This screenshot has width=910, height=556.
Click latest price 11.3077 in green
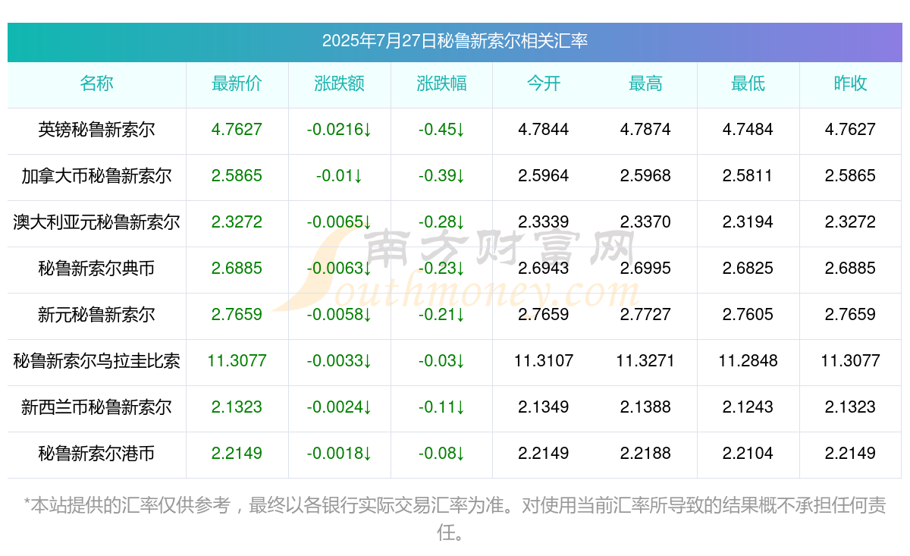(237, 361)
